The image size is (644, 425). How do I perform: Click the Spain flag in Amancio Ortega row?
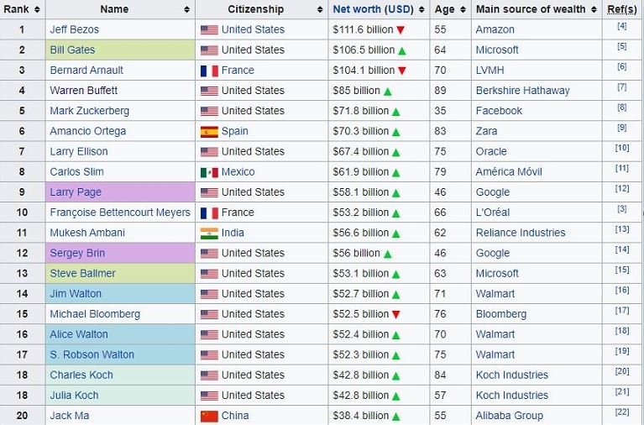click(209, 132)
